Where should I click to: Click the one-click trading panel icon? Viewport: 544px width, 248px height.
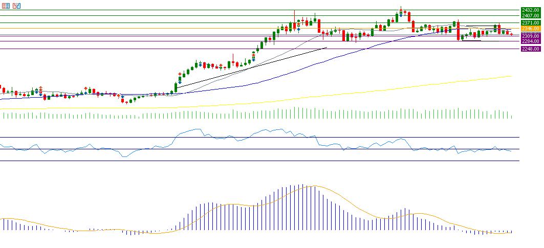point(17,6)
